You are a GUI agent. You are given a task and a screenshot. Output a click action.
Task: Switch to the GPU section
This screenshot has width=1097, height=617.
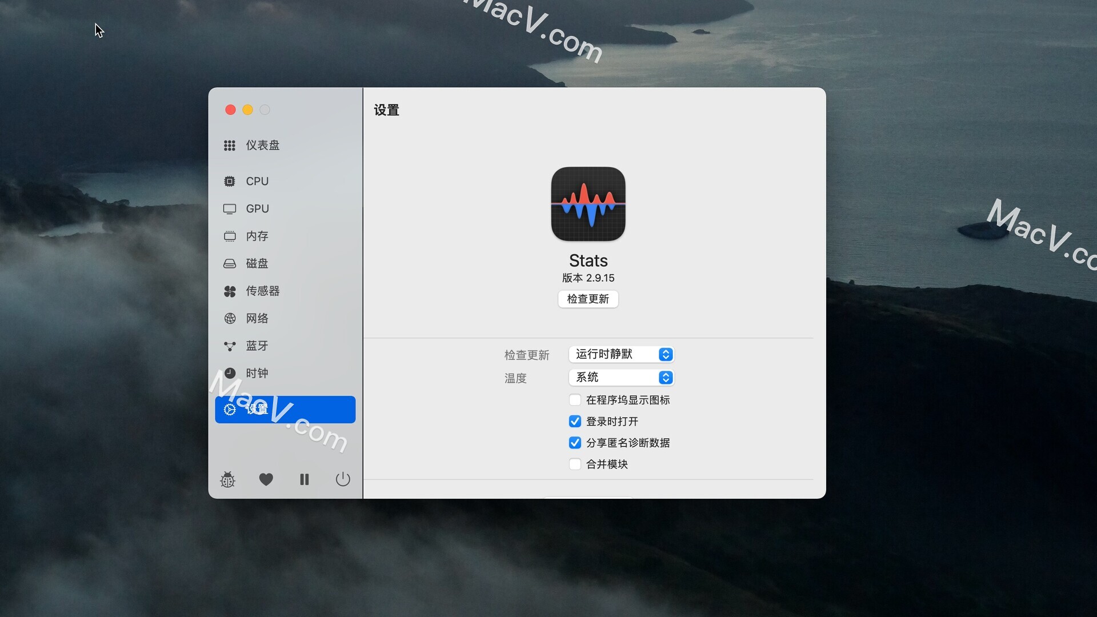pyautogui.click(x=285, y=209)
